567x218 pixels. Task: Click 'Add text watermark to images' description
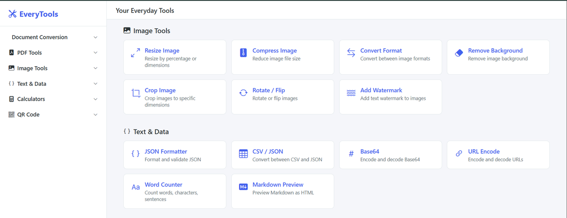393,98
